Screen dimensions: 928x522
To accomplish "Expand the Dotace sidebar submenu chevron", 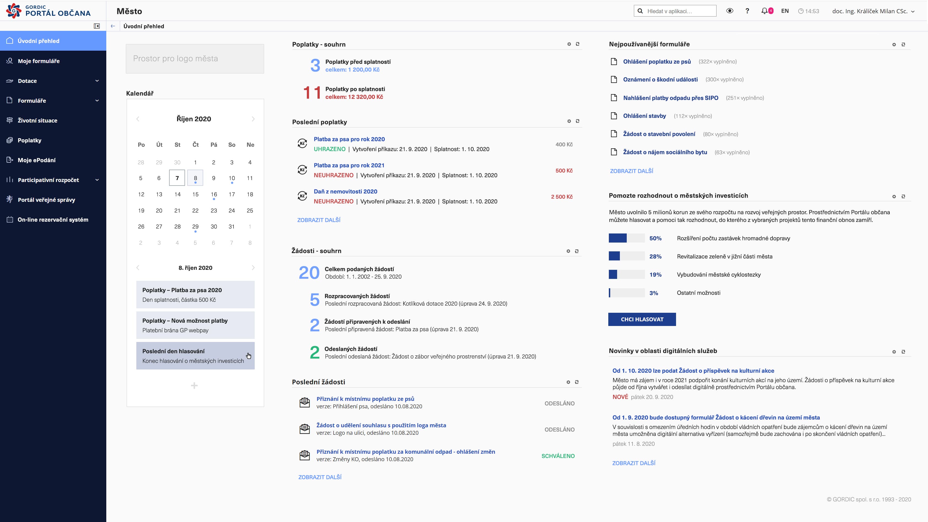I will [97, 81].
